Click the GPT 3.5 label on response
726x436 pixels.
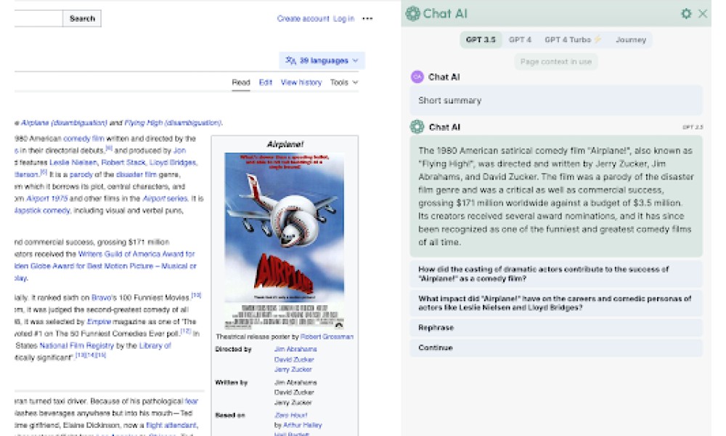[693, 127]
